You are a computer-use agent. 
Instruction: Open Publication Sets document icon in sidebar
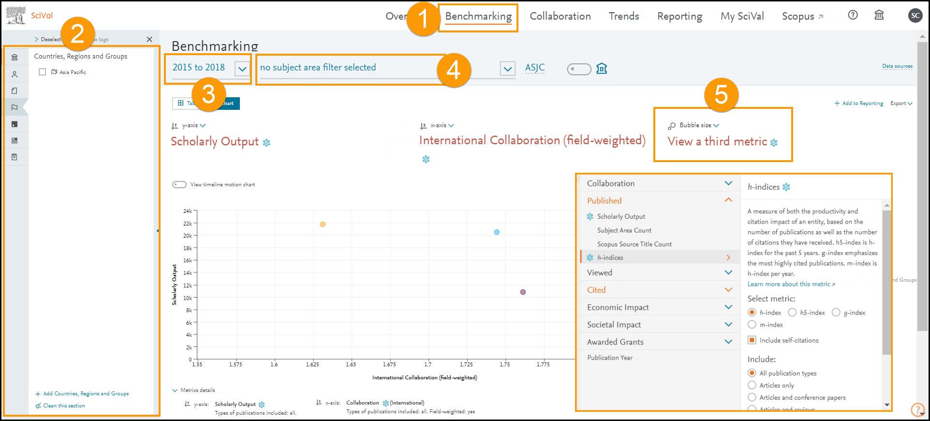click(15, 90)
